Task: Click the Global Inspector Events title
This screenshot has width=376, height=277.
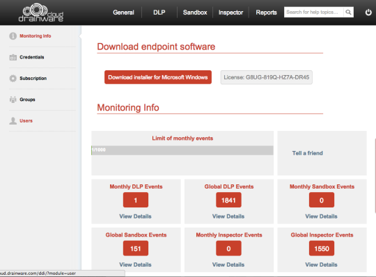Action: pyautogui.click(x=322, y=235)
